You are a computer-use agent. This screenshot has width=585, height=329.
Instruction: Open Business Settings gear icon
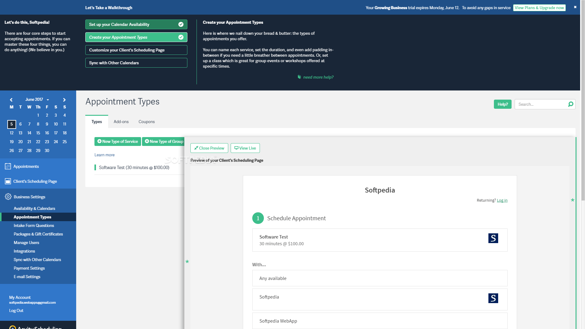point(8,196)
